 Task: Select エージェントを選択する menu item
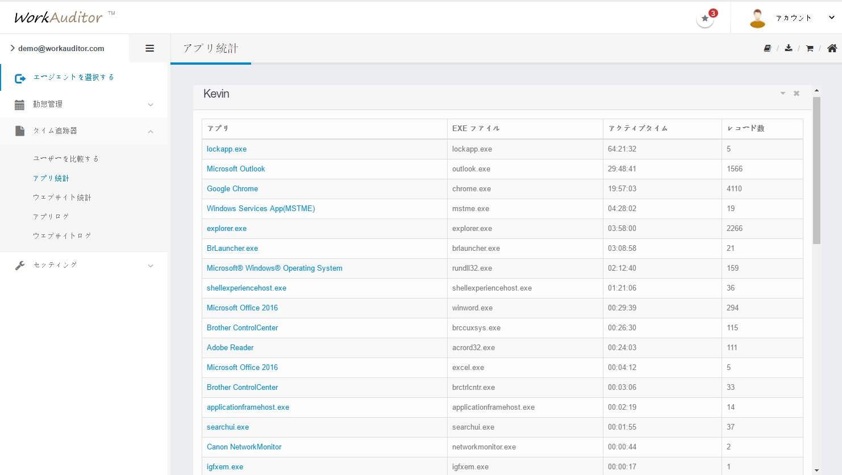(74, 77)
